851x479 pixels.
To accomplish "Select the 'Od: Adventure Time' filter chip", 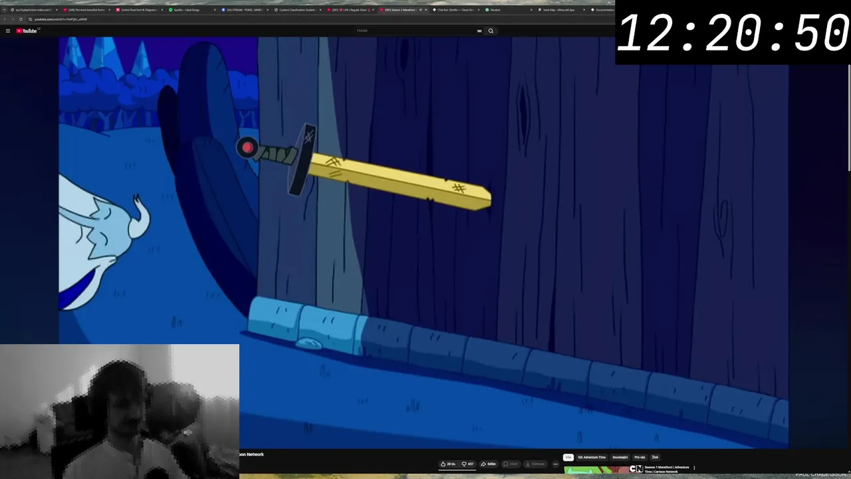I will coord(592,457).
